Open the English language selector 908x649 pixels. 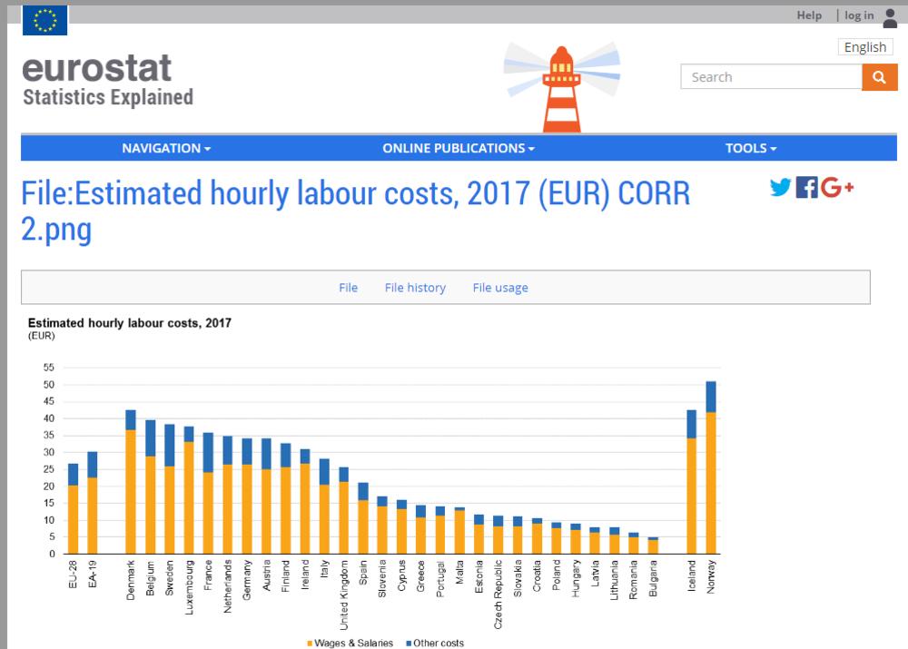click(x=864, y=47)
